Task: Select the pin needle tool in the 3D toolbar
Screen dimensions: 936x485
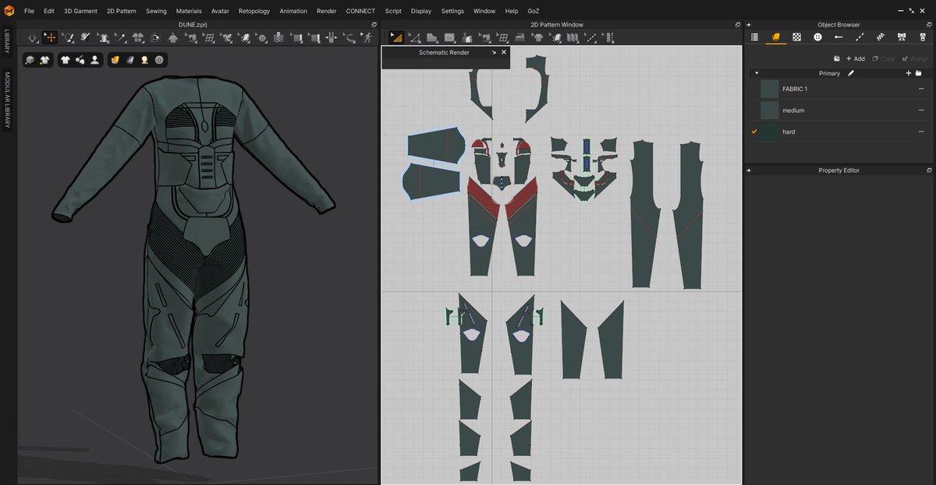Action: (119, 37)
